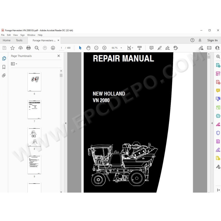Screen dimensions: 221x221
Task: Open the Protect shield tool in right pane
Action: [218, 133]
